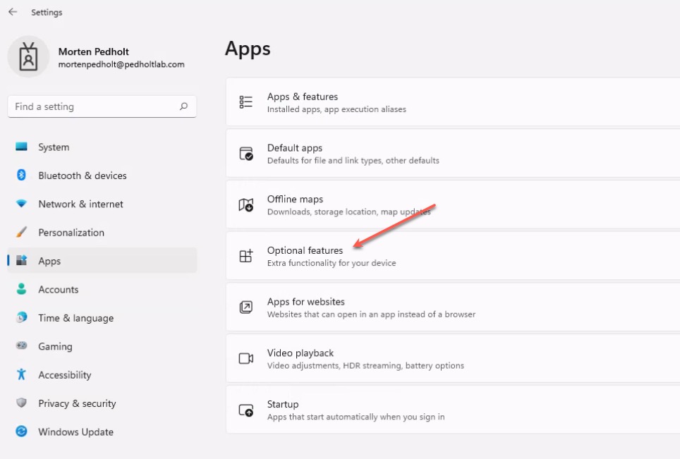Click the Apps for websites icon

[x=246, y=307]
